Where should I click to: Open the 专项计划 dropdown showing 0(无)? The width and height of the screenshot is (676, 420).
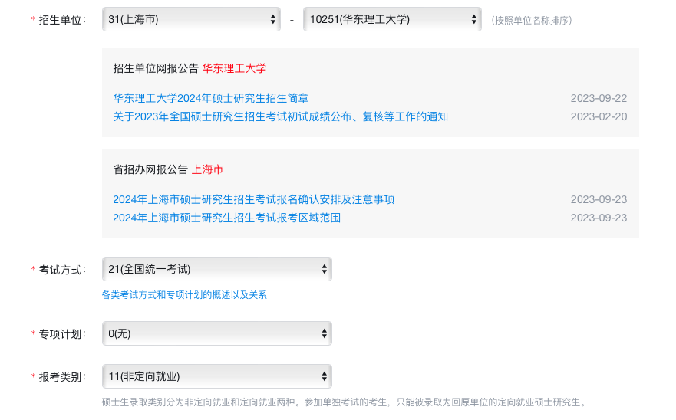[217, 333]
